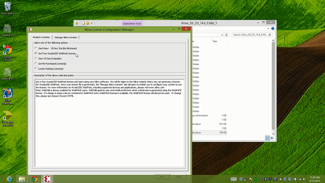Click the touch keyboard icon in taskbar
This screenshot has height=183, width=325.
[x=234, y=179]
